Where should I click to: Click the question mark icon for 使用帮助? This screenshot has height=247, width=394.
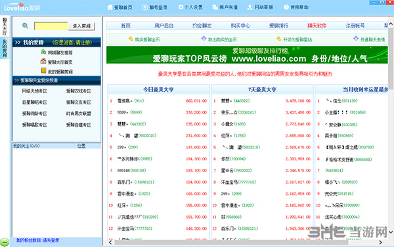click(x=286, y=7)
